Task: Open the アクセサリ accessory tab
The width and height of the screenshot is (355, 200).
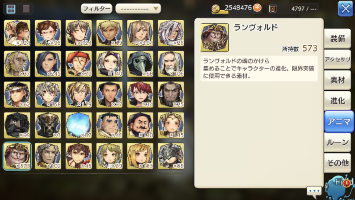Action: coord(337,59)
